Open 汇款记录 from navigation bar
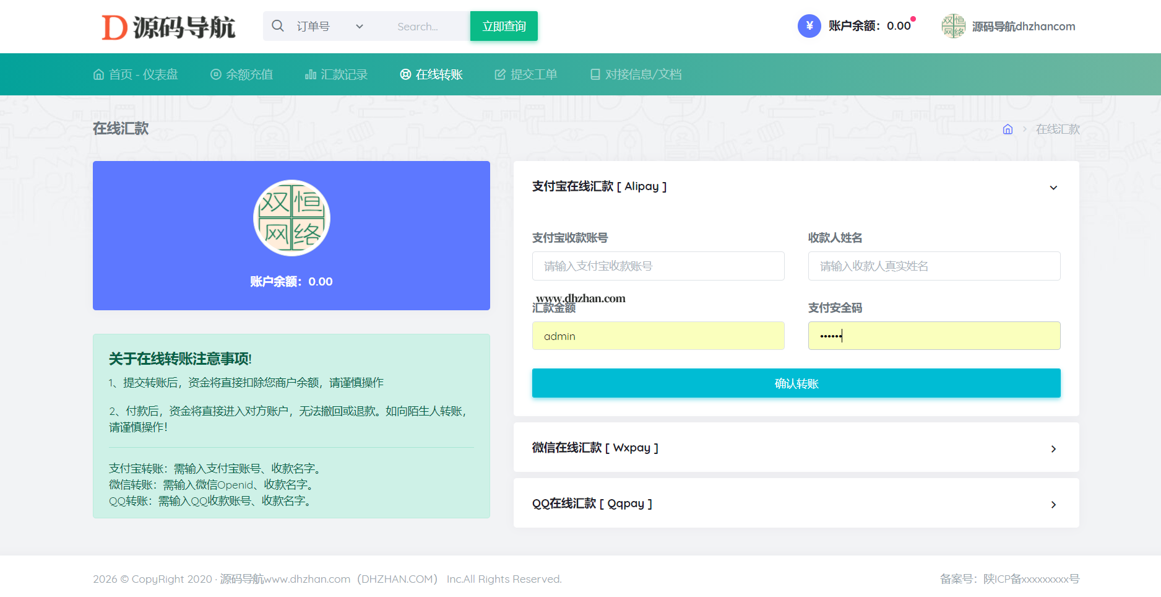Image resolution: width=1161 pixels, height=597 pixels. pos(336,74)
